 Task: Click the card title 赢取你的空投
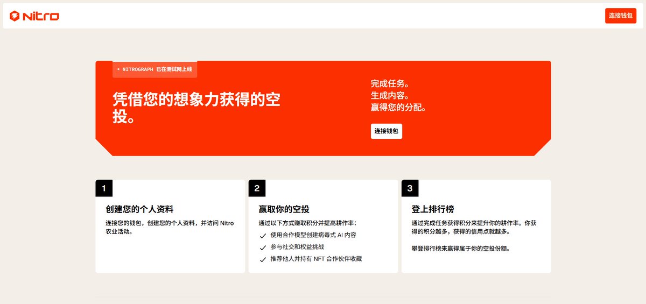point(284,209)
